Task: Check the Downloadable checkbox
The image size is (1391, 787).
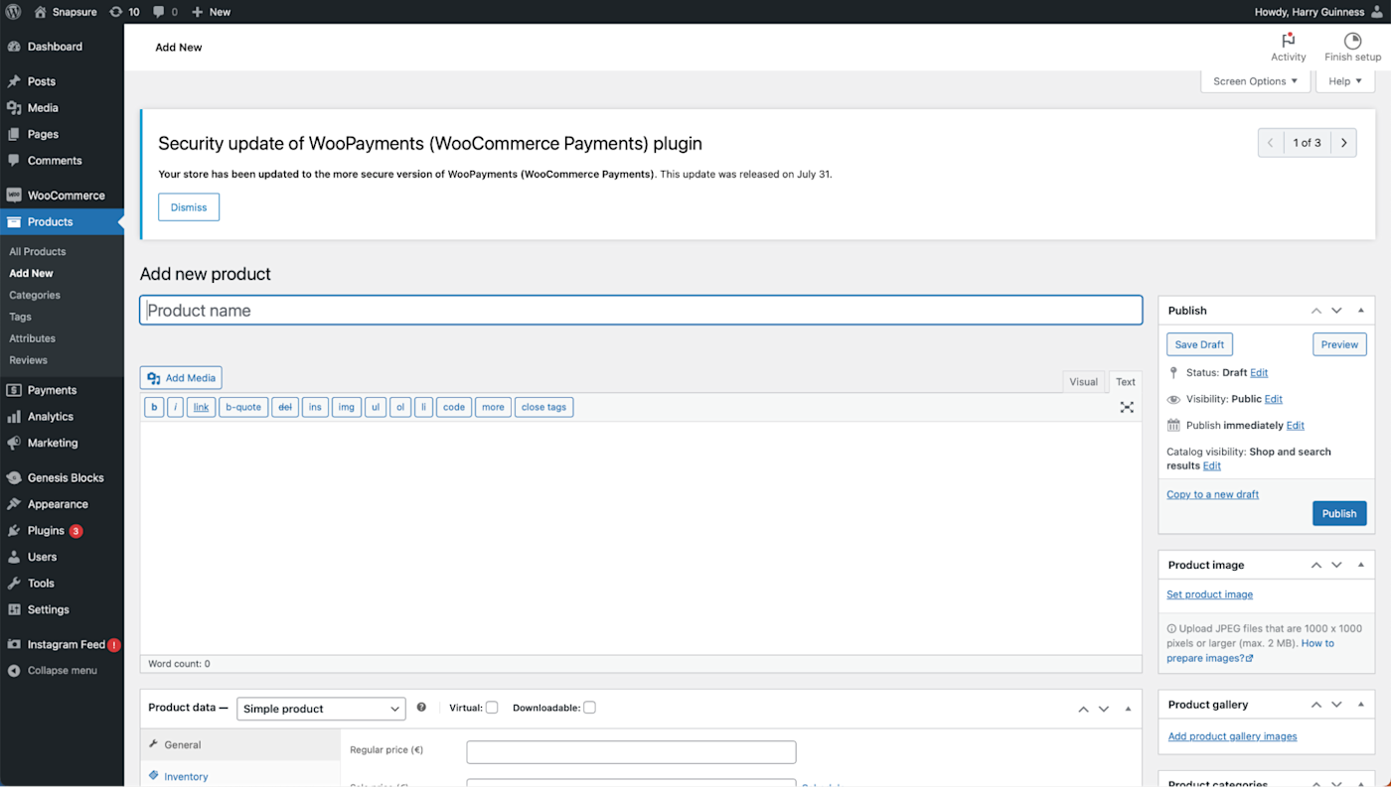Action: [x=589, y=708]
